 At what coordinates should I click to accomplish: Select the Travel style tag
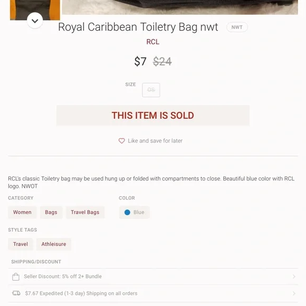pyautogui.click(x=21, y=244)
